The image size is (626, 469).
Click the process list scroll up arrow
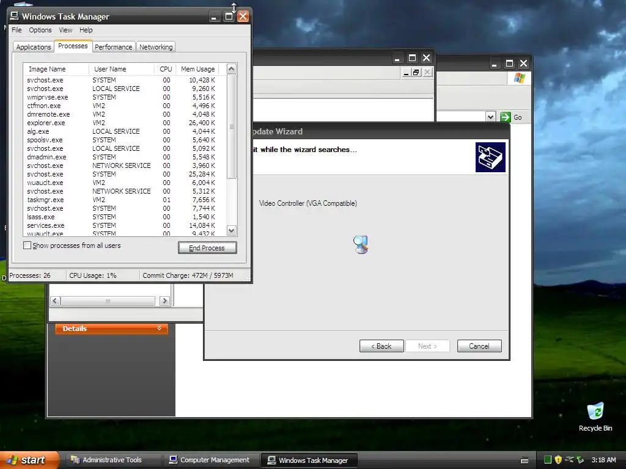click(x=232, y=68)
